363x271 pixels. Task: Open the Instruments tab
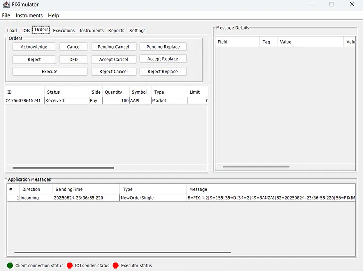click(x=92, y=31)
